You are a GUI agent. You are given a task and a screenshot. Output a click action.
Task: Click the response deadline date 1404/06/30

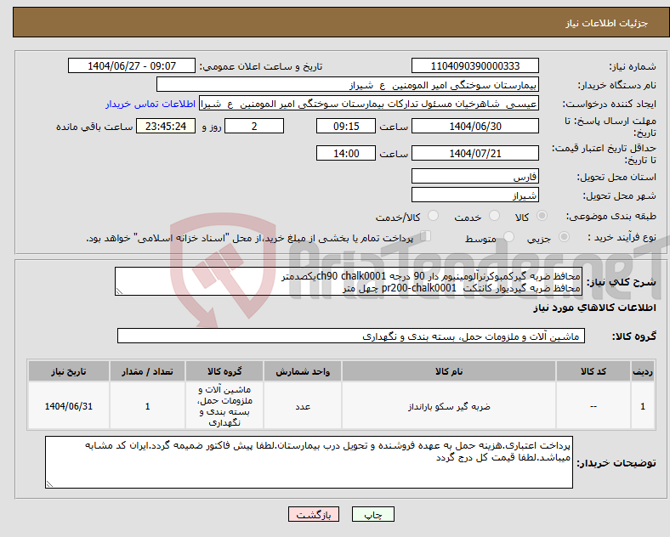[x=474, y=127]
